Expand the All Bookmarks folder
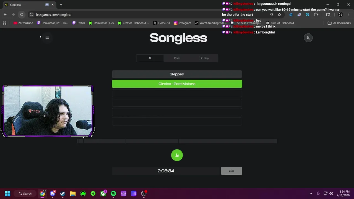This screenshot has width=354, height=199. (x=339, y=23)
